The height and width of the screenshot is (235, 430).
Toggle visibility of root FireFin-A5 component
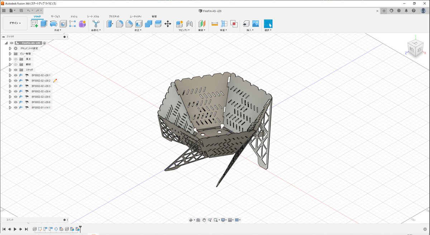click(x=11, y=43)
